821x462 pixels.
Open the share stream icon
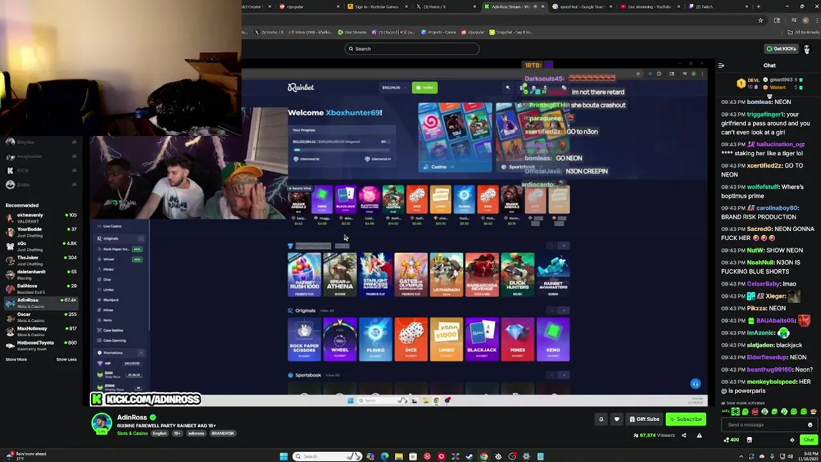tap(684, 435)
